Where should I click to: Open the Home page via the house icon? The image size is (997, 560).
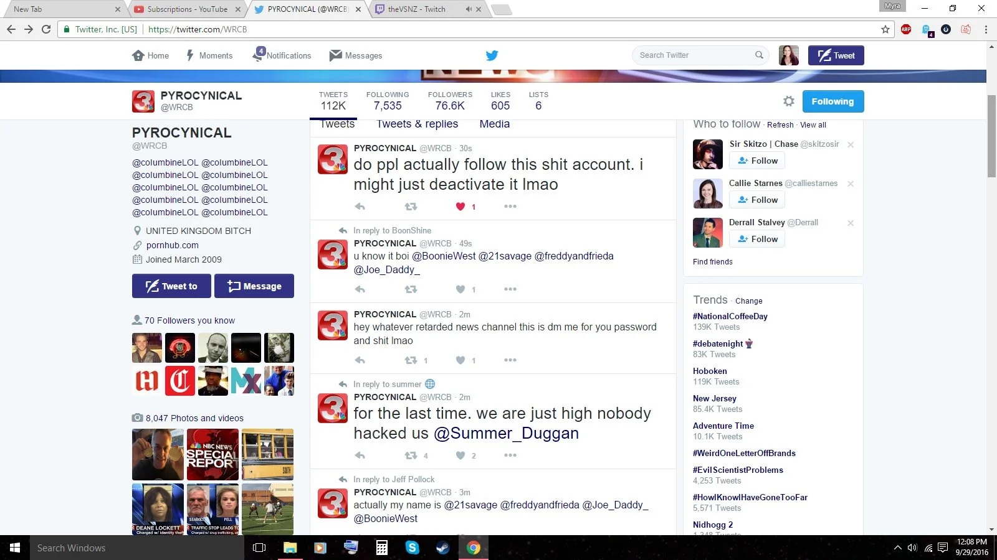(138, 55)
